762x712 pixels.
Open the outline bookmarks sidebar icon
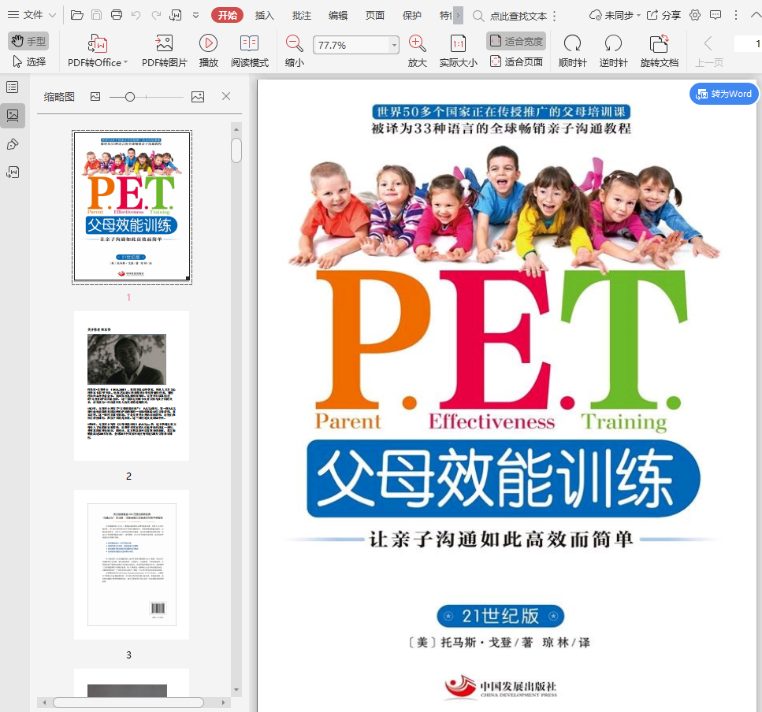[x=13, y=87]
